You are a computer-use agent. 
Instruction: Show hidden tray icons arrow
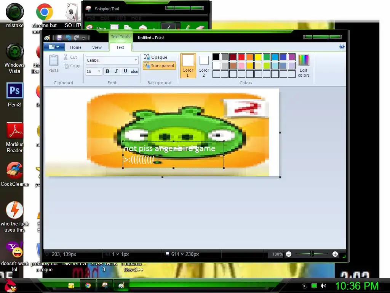tap(304, 286)
